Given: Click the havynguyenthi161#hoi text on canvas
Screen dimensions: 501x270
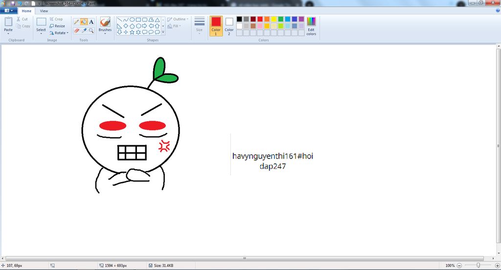Looking at the screenshot, I should pos(273,156).
